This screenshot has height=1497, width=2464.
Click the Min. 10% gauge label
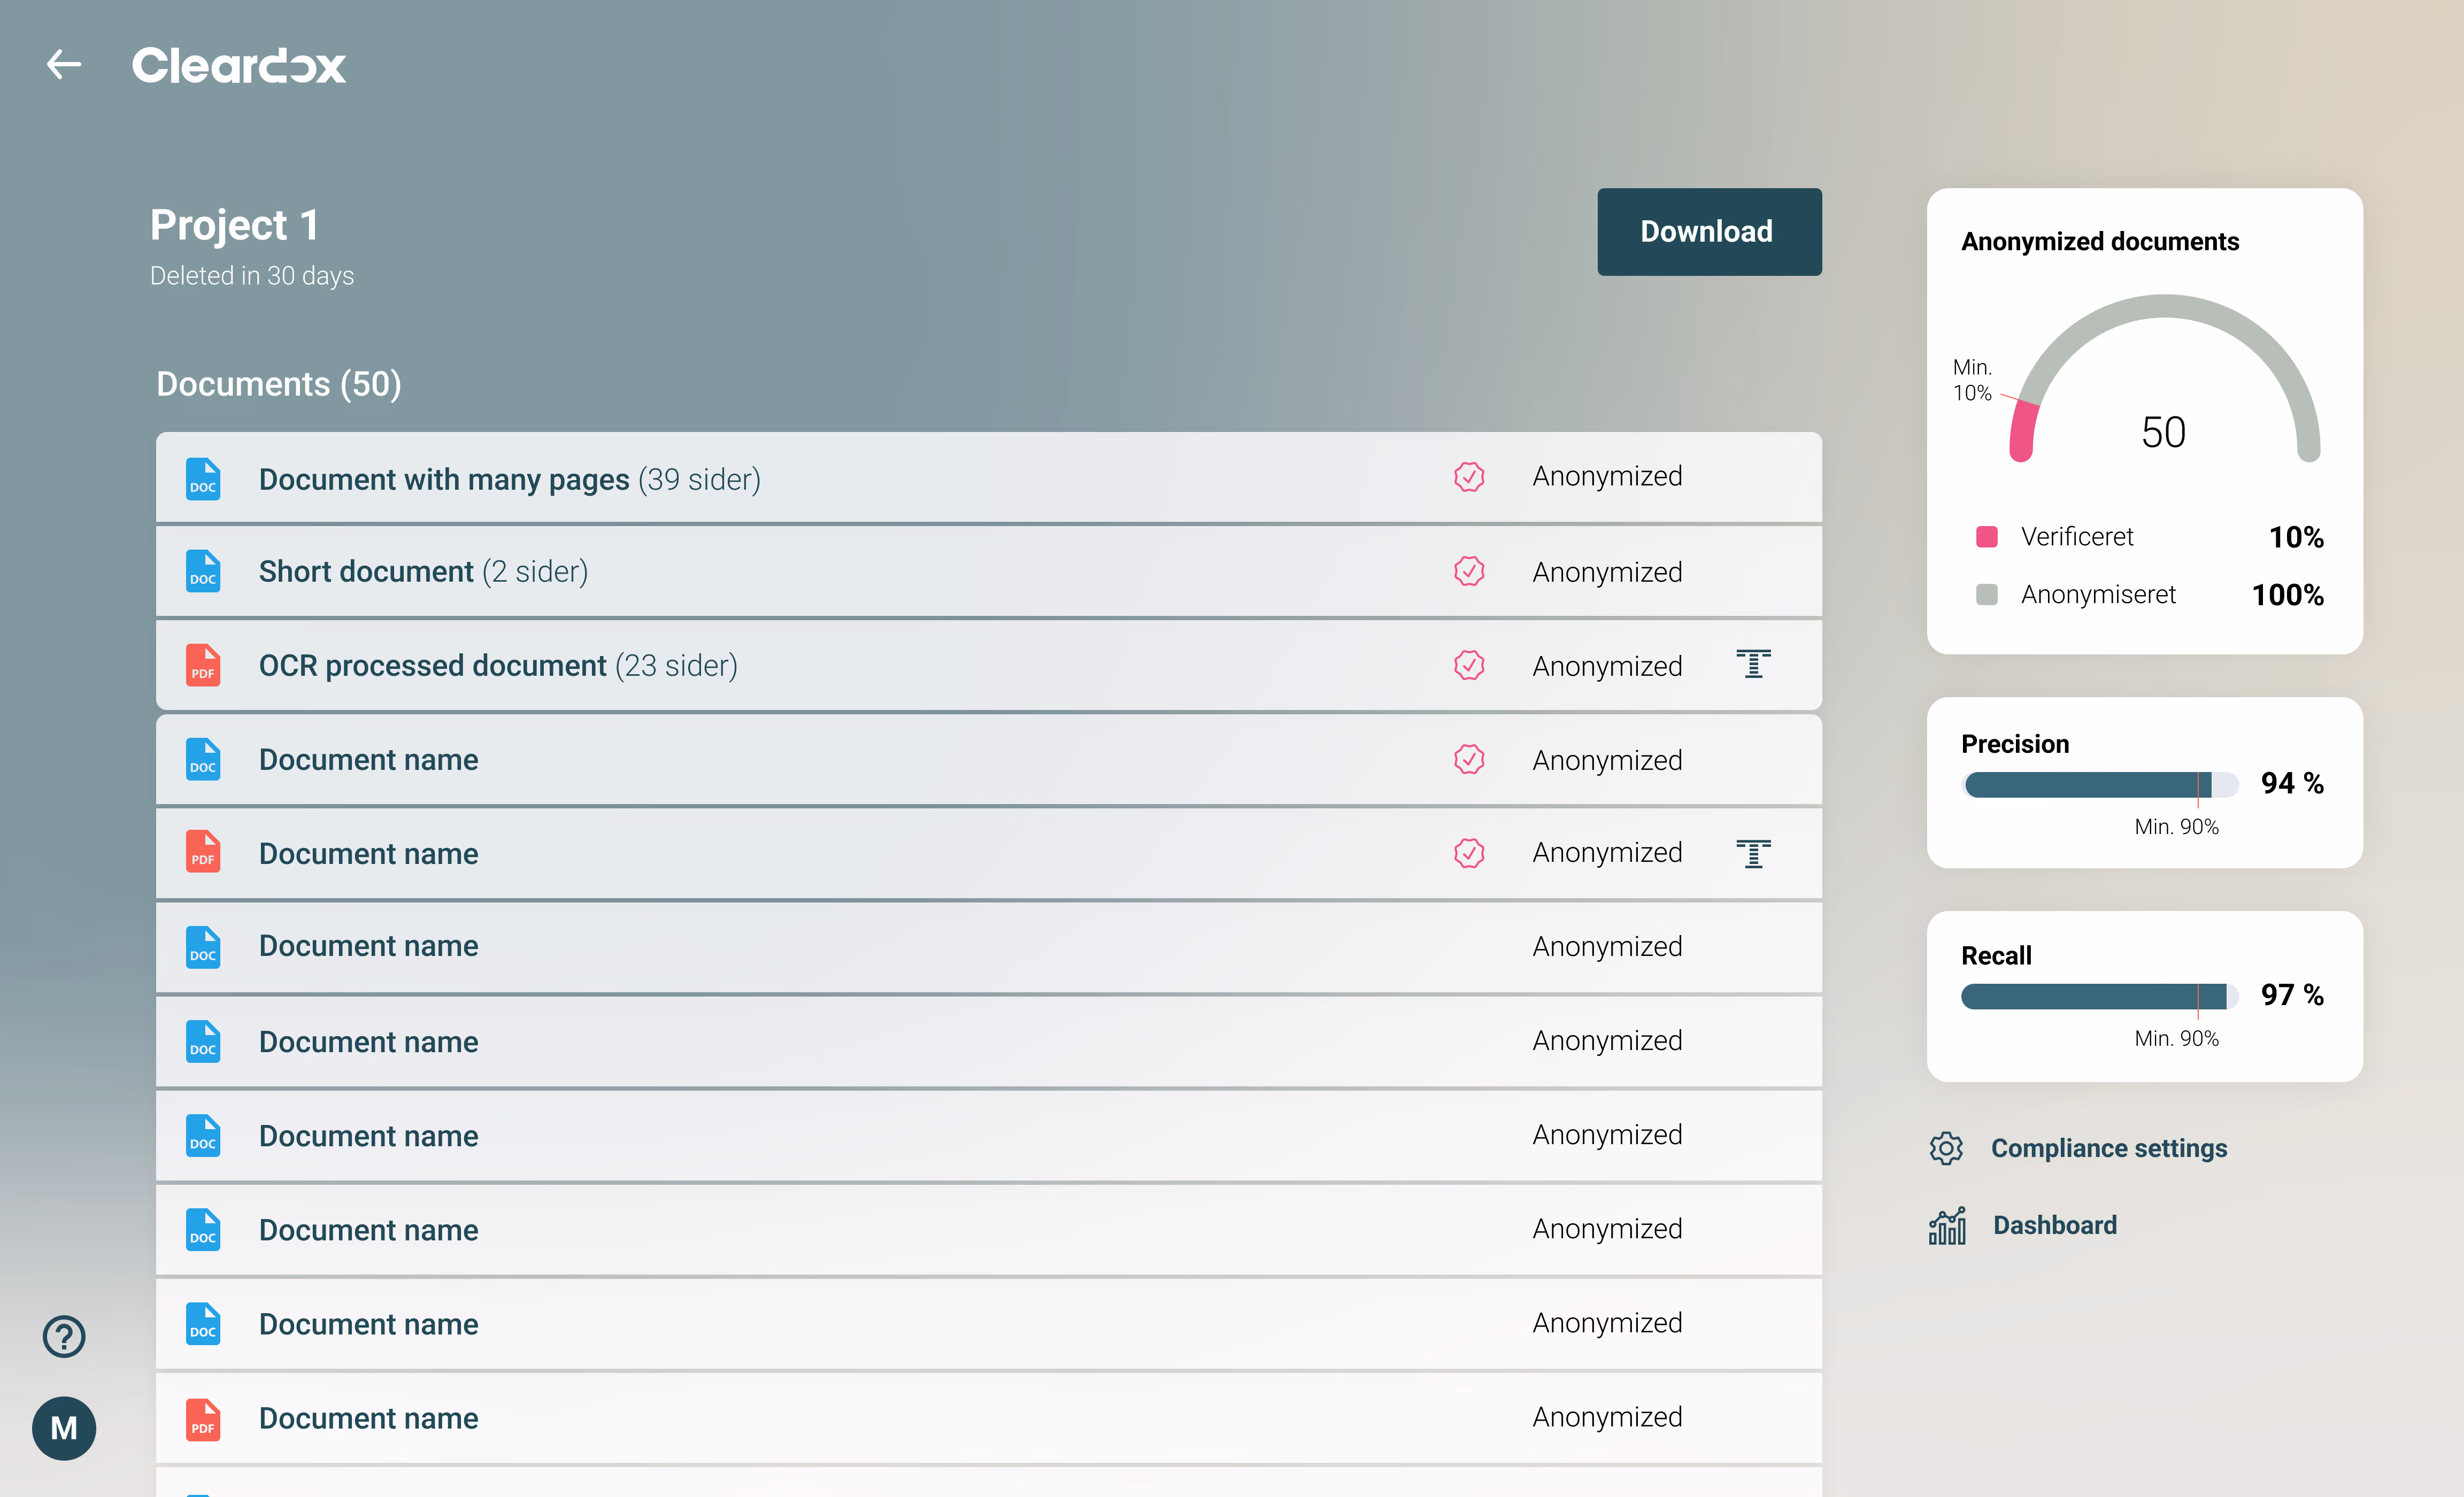point(1972,380)
